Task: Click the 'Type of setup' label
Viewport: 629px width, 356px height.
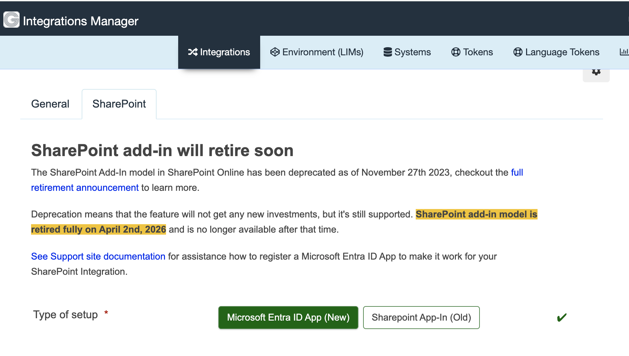Action: pos(65,315)
